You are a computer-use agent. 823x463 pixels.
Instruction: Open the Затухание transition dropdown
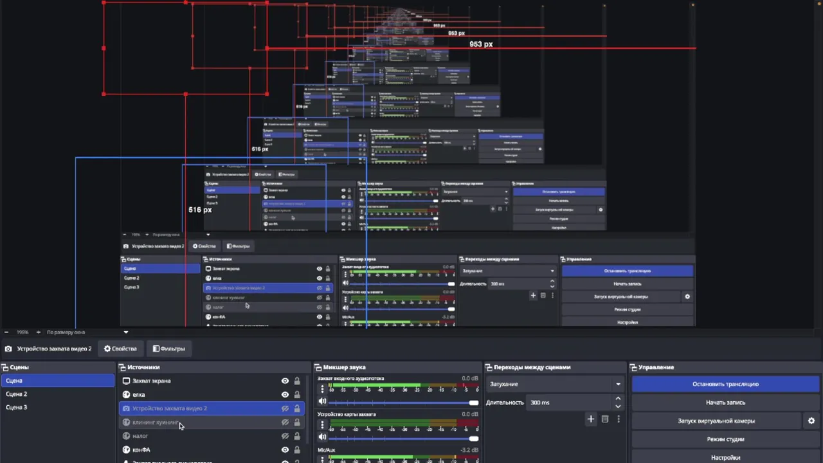[556, 384]
